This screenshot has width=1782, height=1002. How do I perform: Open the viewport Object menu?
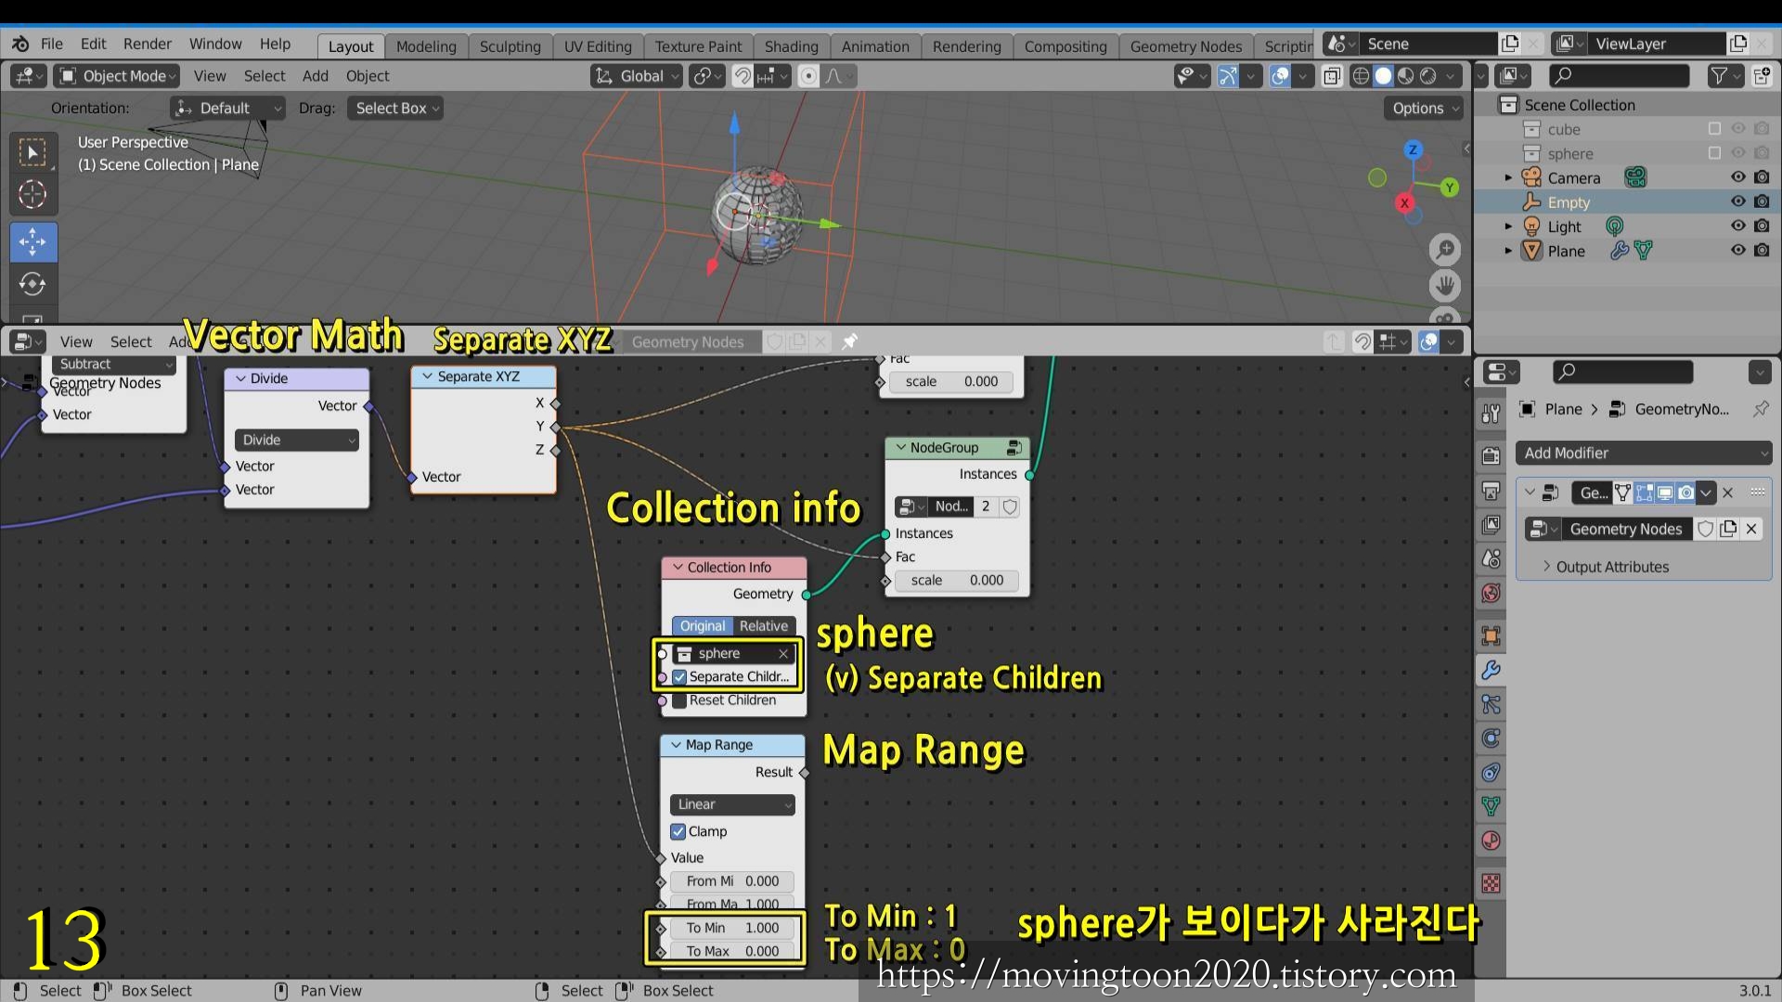pyautogui.click(x=368, y=76)
